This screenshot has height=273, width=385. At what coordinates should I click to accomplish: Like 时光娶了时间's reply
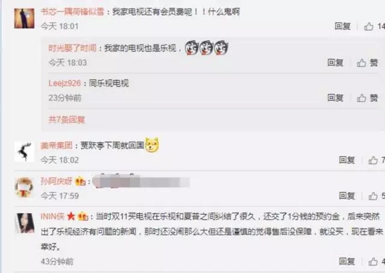(368, 63)
